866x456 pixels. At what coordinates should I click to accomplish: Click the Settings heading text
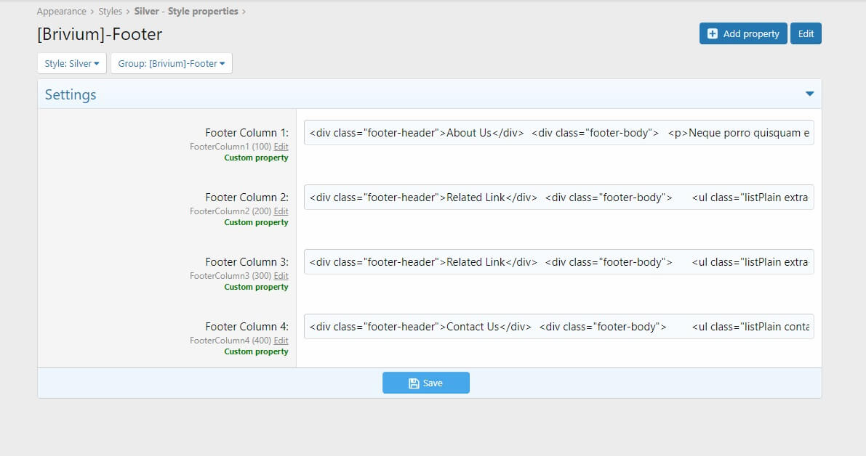click(x=70, y=95)
